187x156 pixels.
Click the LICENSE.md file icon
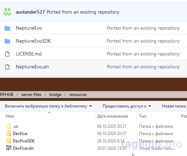[x=7, y=54]
